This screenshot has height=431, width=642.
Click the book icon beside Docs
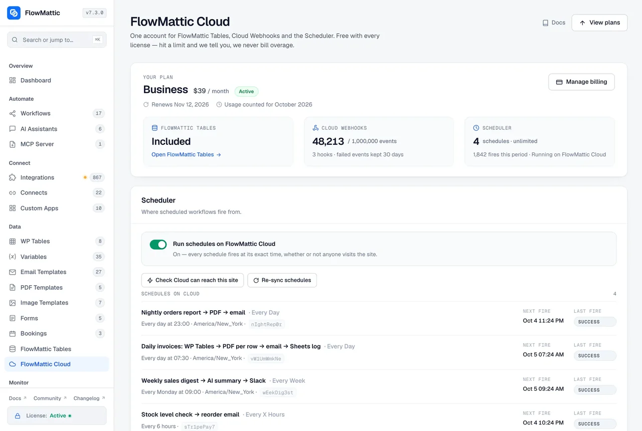click(545, 23)
